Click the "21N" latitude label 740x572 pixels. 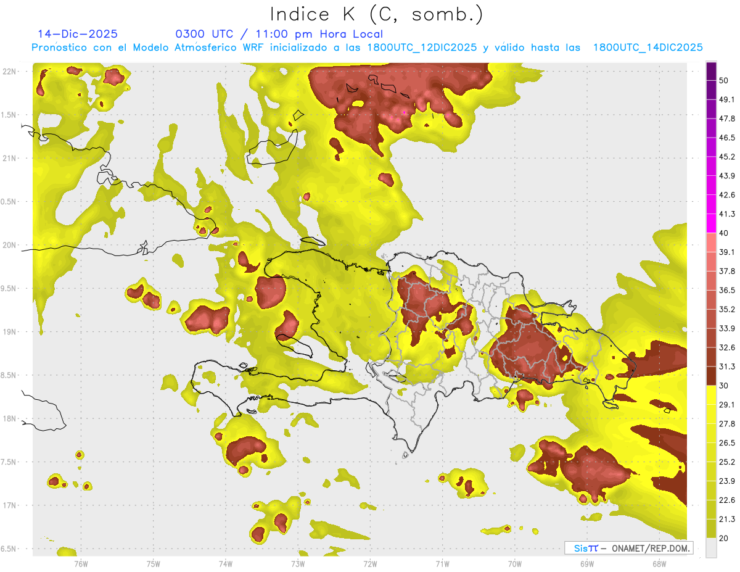(x=10, y=158)
